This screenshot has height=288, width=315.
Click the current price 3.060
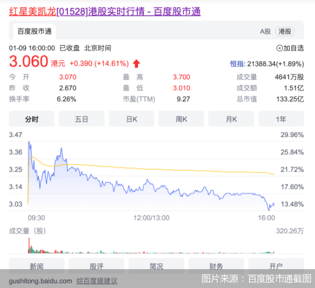click(29, 61)
